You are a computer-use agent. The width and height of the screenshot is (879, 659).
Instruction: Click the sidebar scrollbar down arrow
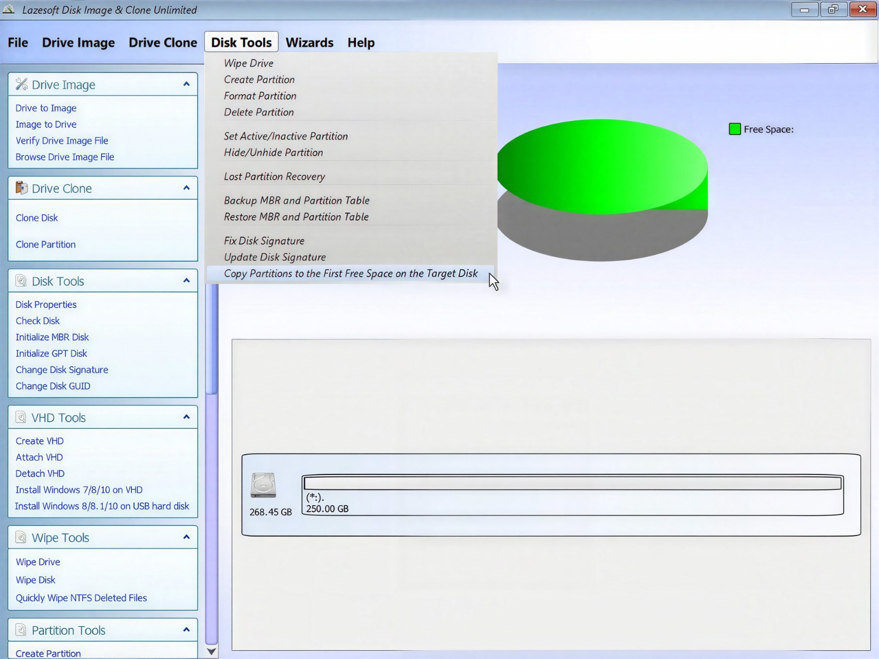[x=212, y=652]
